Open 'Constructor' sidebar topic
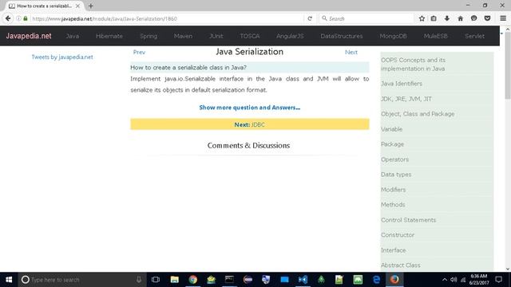The height and width of the screenshot is (287, 511). point(398,235)
